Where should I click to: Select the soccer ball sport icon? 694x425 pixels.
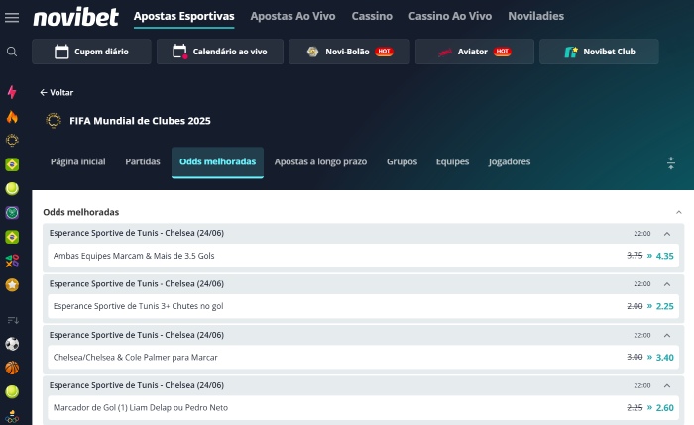pos(12,344)
